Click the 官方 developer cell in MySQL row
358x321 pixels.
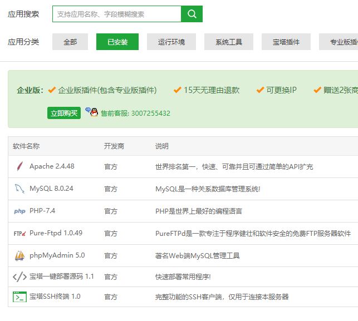pos(110,189)
